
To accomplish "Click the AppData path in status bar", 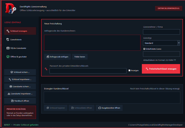I will [156, 125].
